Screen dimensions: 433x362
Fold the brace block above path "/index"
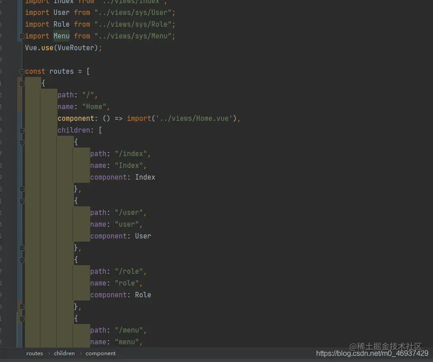22,143
